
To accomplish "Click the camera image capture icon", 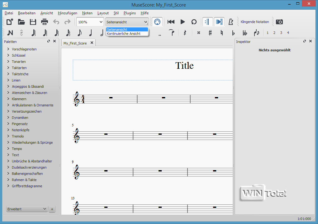I will pos(279,22).
